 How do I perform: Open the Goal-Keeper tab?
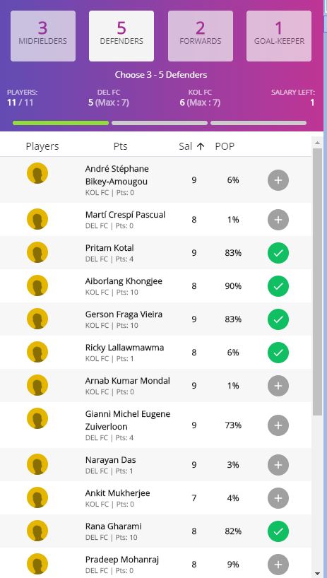(279, 36)
